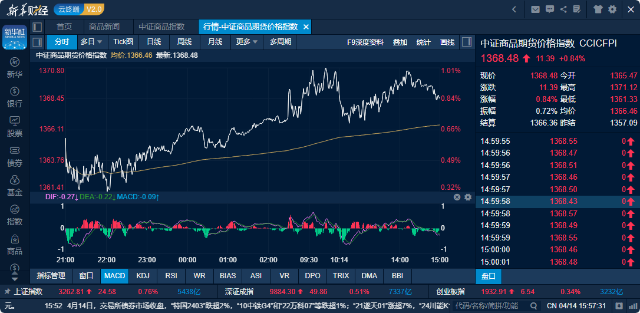Open the 银行 section in left sidebar

(15, 97)
